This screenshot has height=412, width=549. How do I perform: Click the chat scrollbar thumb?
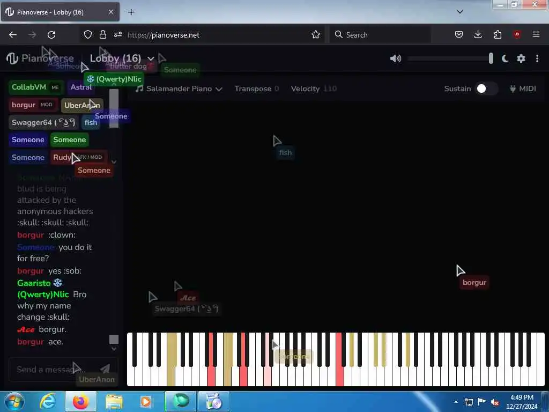tap(114, 339)
